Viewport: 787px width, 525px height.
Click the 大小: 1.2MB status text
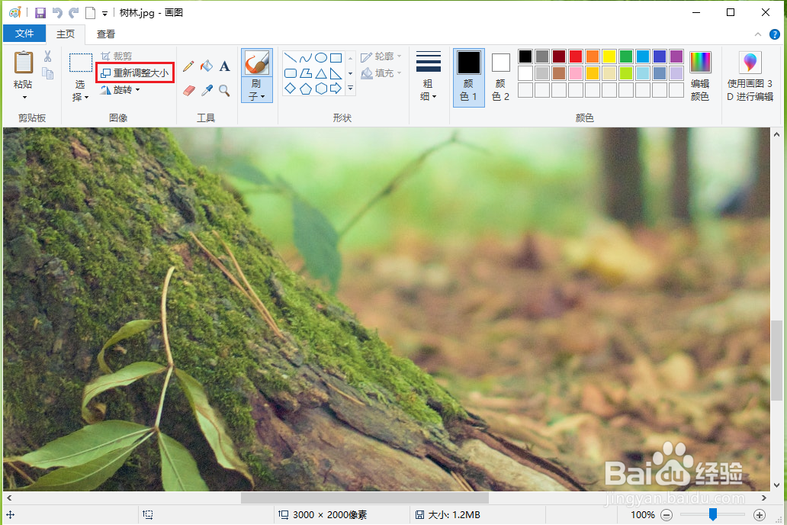coord(454,515)
